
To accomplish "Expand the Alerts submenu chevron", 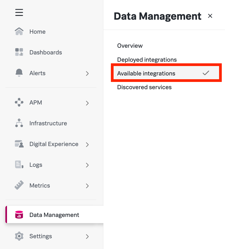I will (87, 73).
